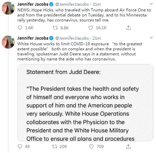Open @JenniferJJacobs handle on second tweet
Screen dimensions: 156x153
click(x=72, y=38)
